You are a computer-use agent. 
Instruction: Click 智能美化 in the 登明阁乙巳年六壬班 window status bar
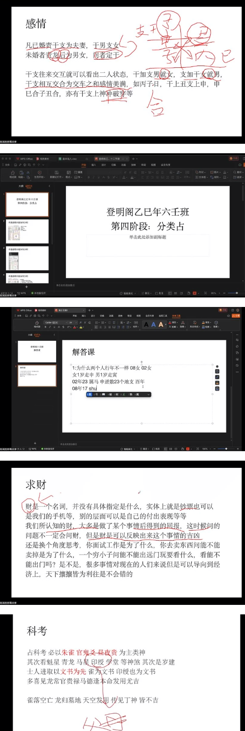[x=127, y=293]
